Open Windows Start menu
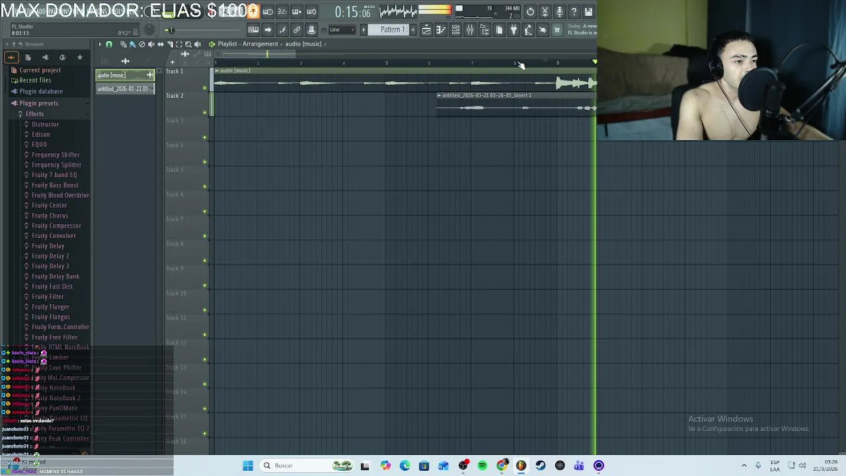The image size is (846, 476). (248, 465)
